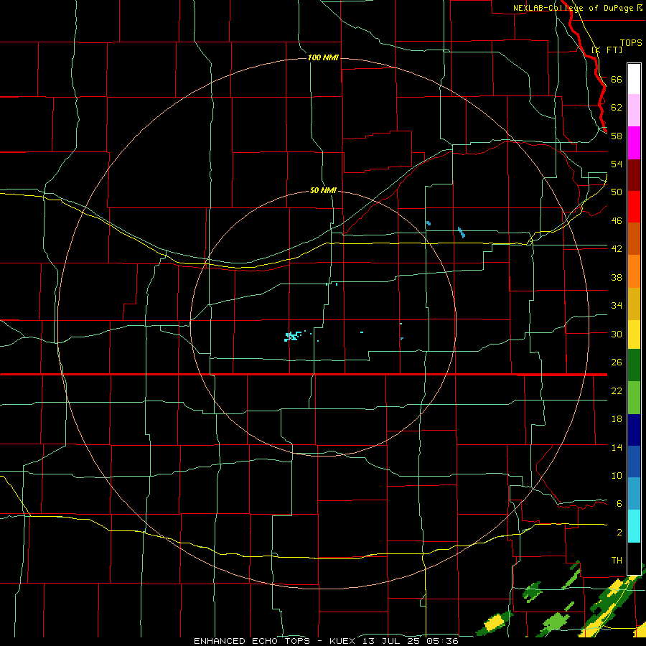
Task: Click the black TH threshold swatch
Action: [634, 558]
